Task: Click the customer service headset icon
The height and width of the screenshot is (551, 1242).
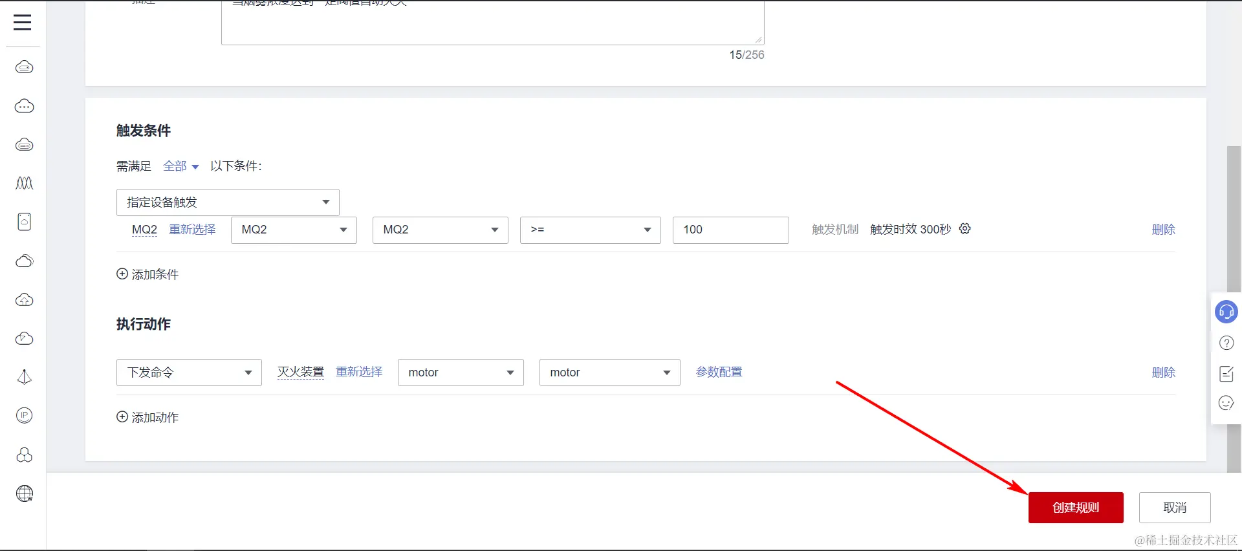Action: [1226, 312]
